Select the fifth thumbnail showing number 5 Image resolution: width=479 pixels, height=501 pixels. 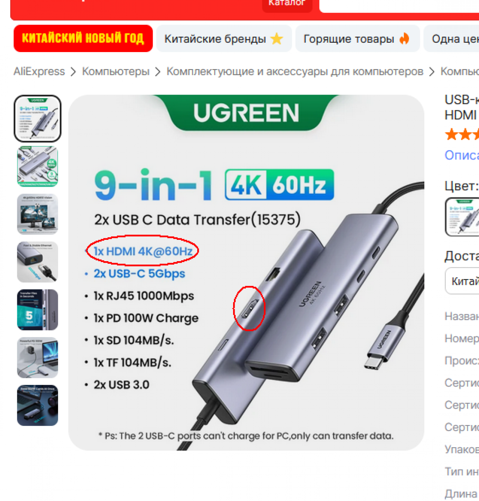pos(37,310)
